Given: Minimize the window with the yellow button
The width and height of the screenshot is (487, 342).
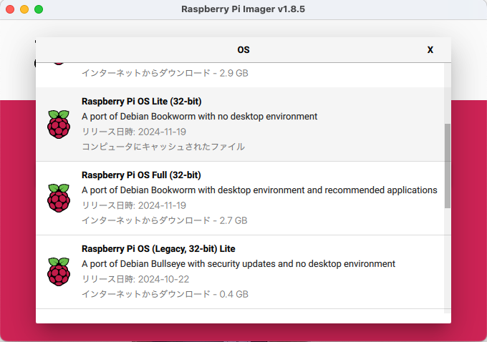Looking at the screenshot, I should pyautogui.click(x=24, y=10).
